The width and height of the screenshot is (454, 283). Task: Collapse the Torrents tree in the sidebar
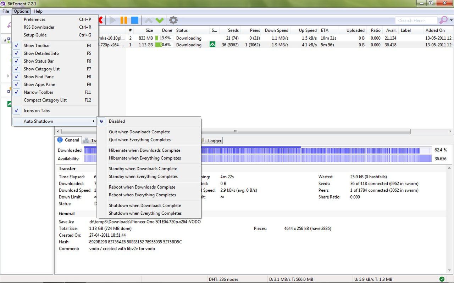pyautogui.click(x=5, y=40)
